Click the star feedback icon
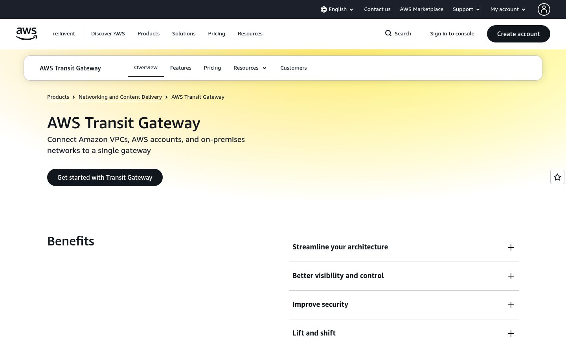 tap(557, 177)
